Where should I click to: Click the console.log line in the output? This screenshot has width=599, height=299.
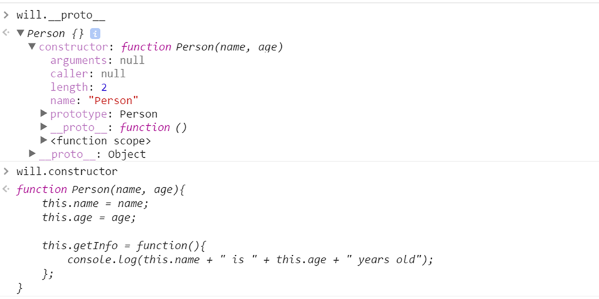[x=250, y=260]
